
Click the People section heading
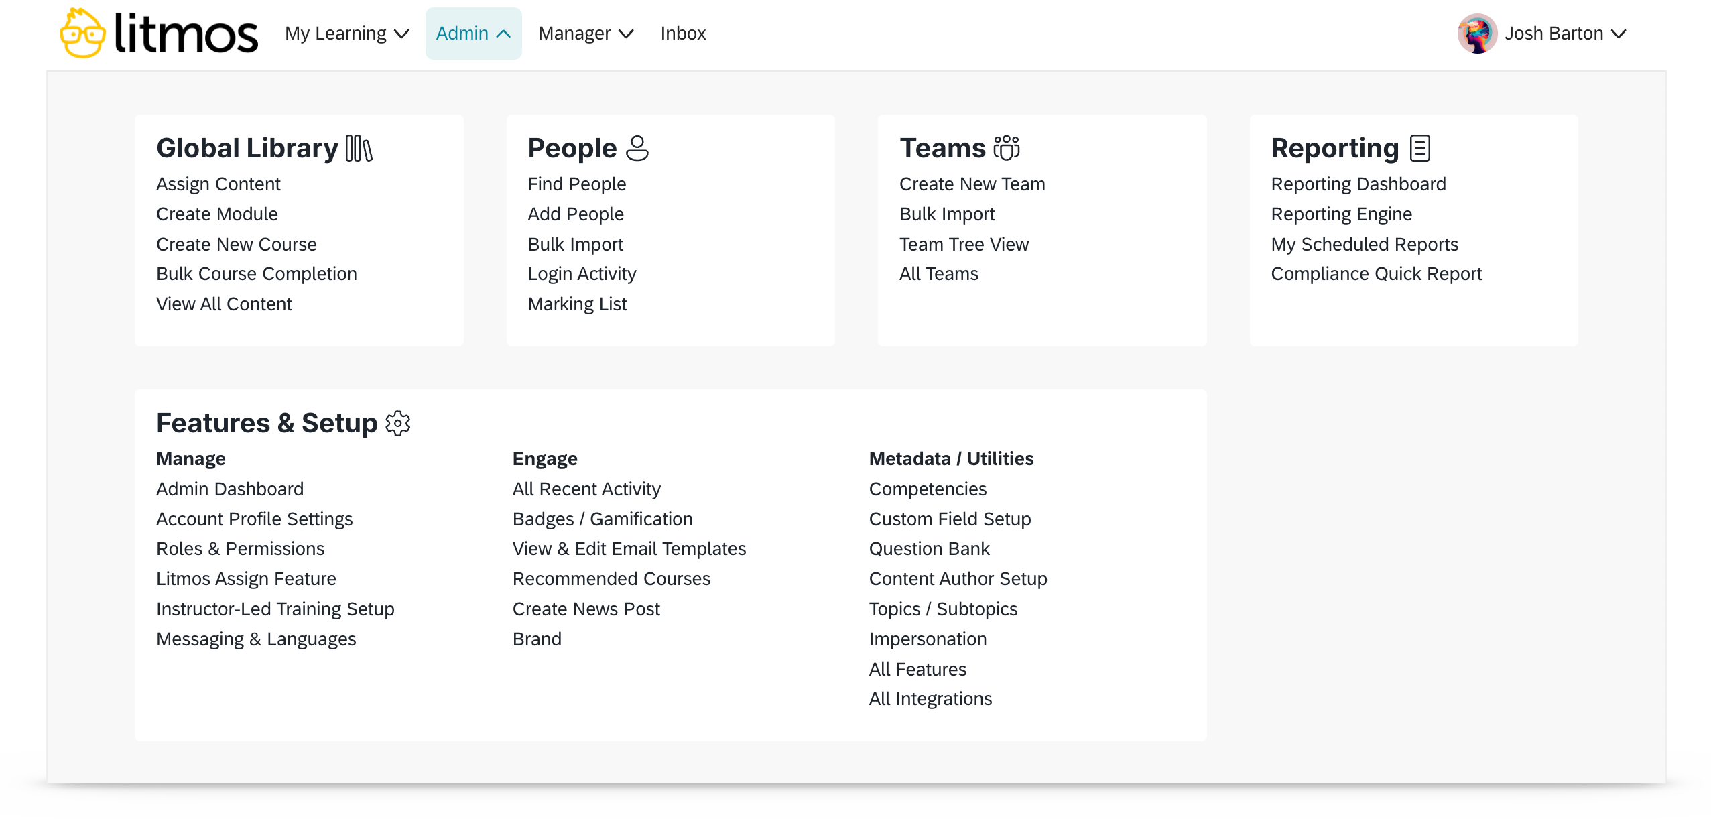pos(572,148)
